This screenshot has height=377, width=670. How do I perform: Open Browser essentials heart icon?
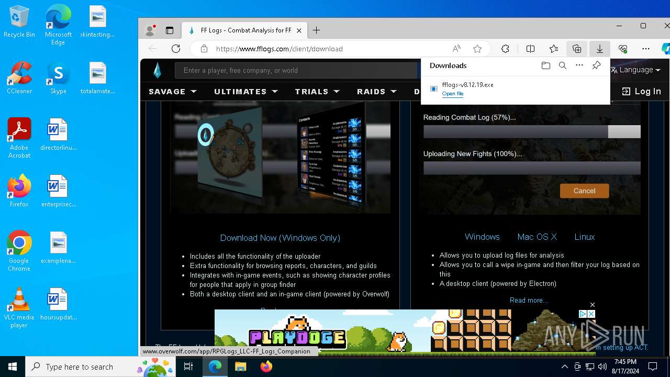coord(623,49)
